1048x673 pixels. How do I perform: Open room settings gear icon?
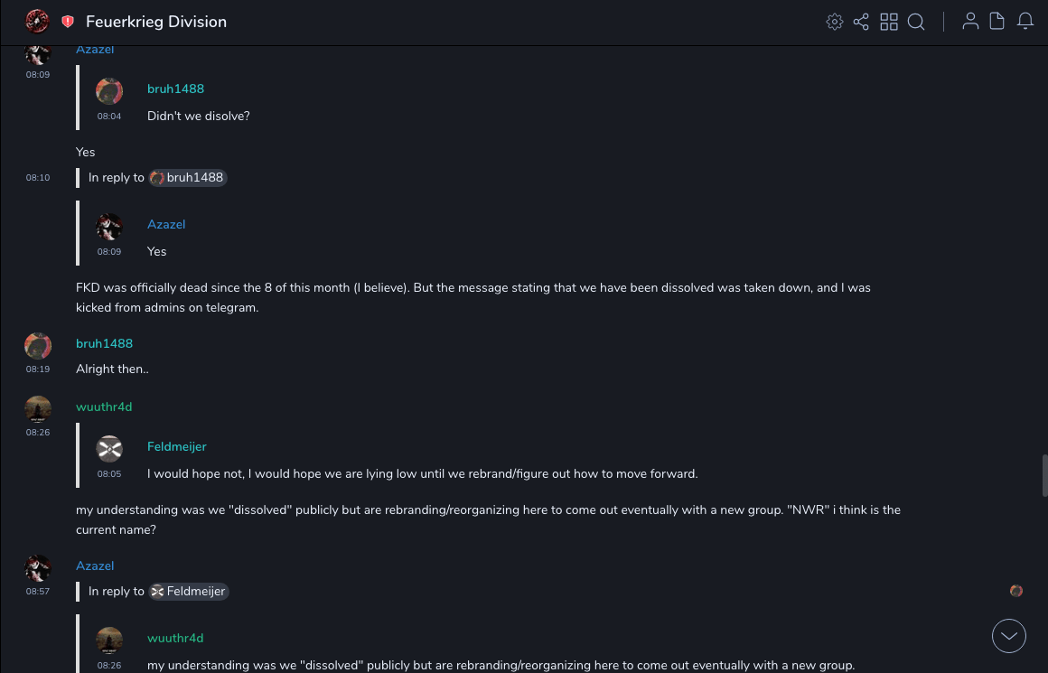point(835,22)
